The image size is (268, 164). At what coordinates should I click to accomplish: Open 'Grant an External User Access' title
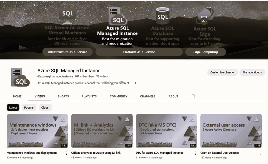[x=219, y=153]
